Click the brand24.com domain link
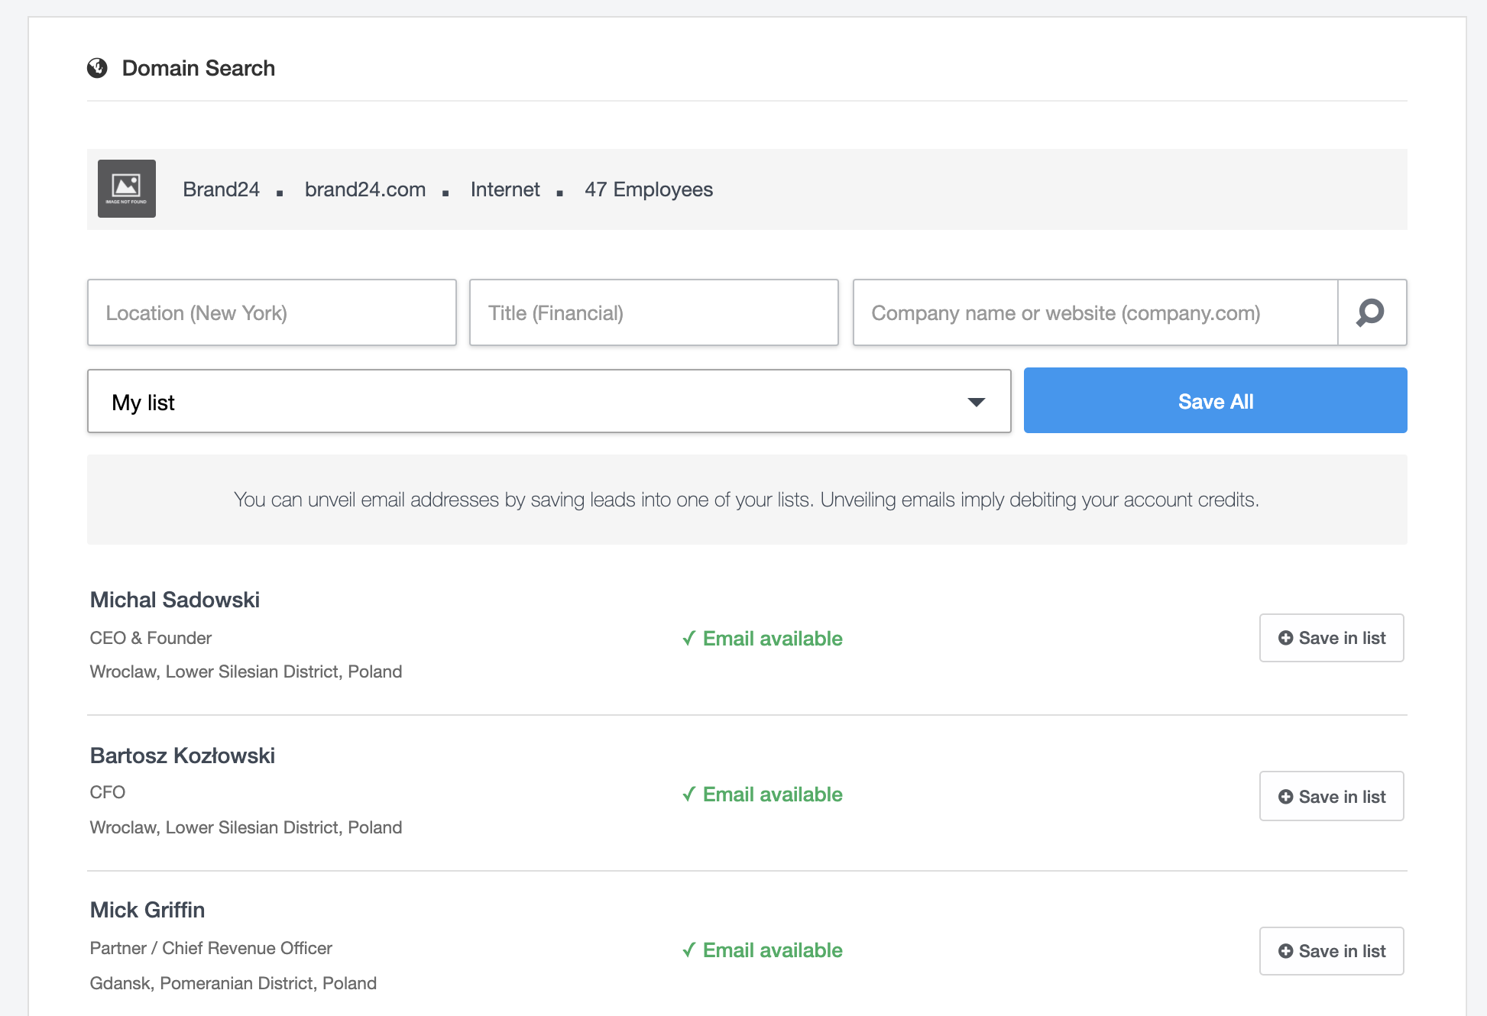Screen dimensions: 1487x1016 click(366, 189)
